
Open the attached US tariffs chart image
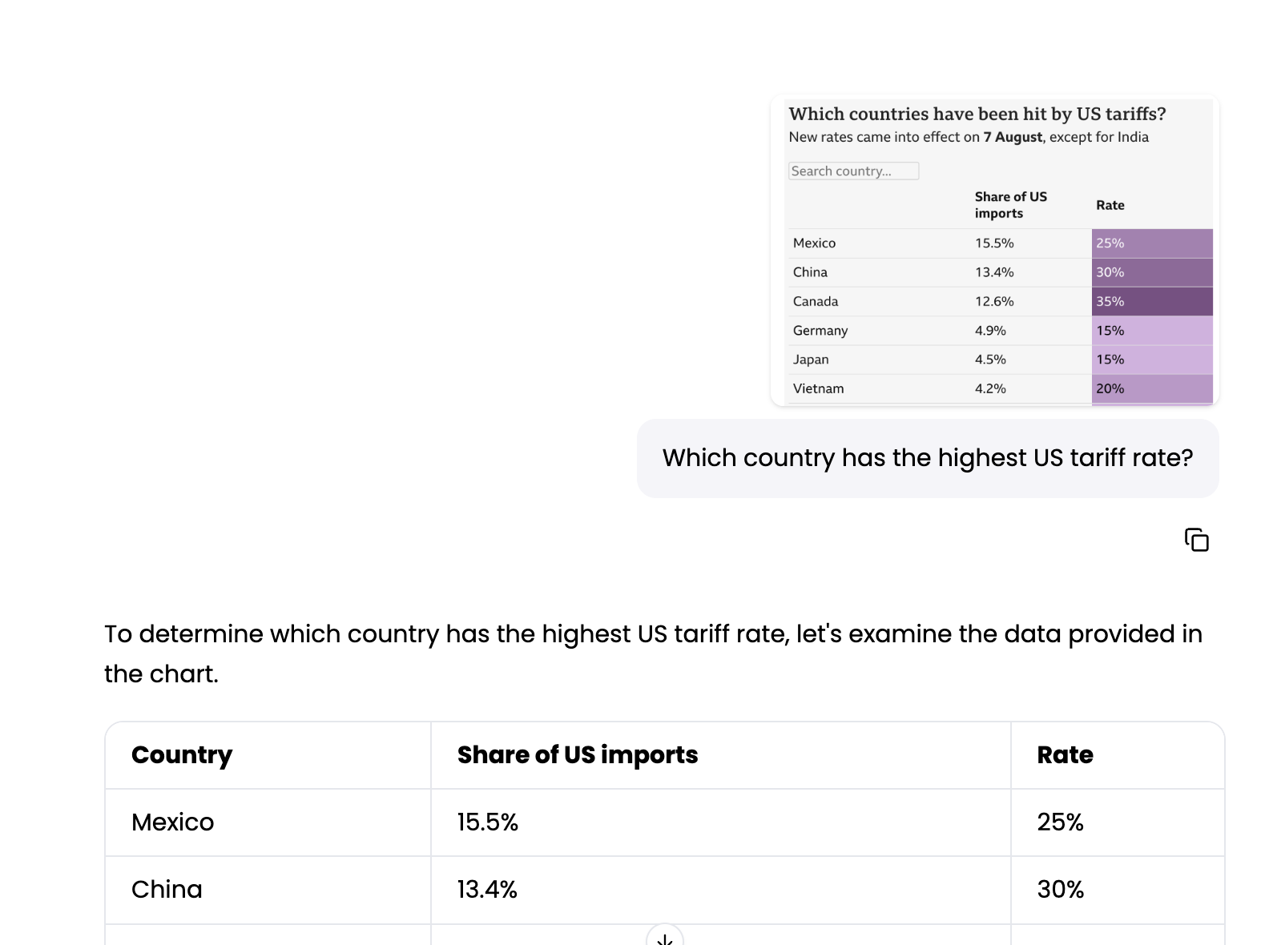coord(994,251)
